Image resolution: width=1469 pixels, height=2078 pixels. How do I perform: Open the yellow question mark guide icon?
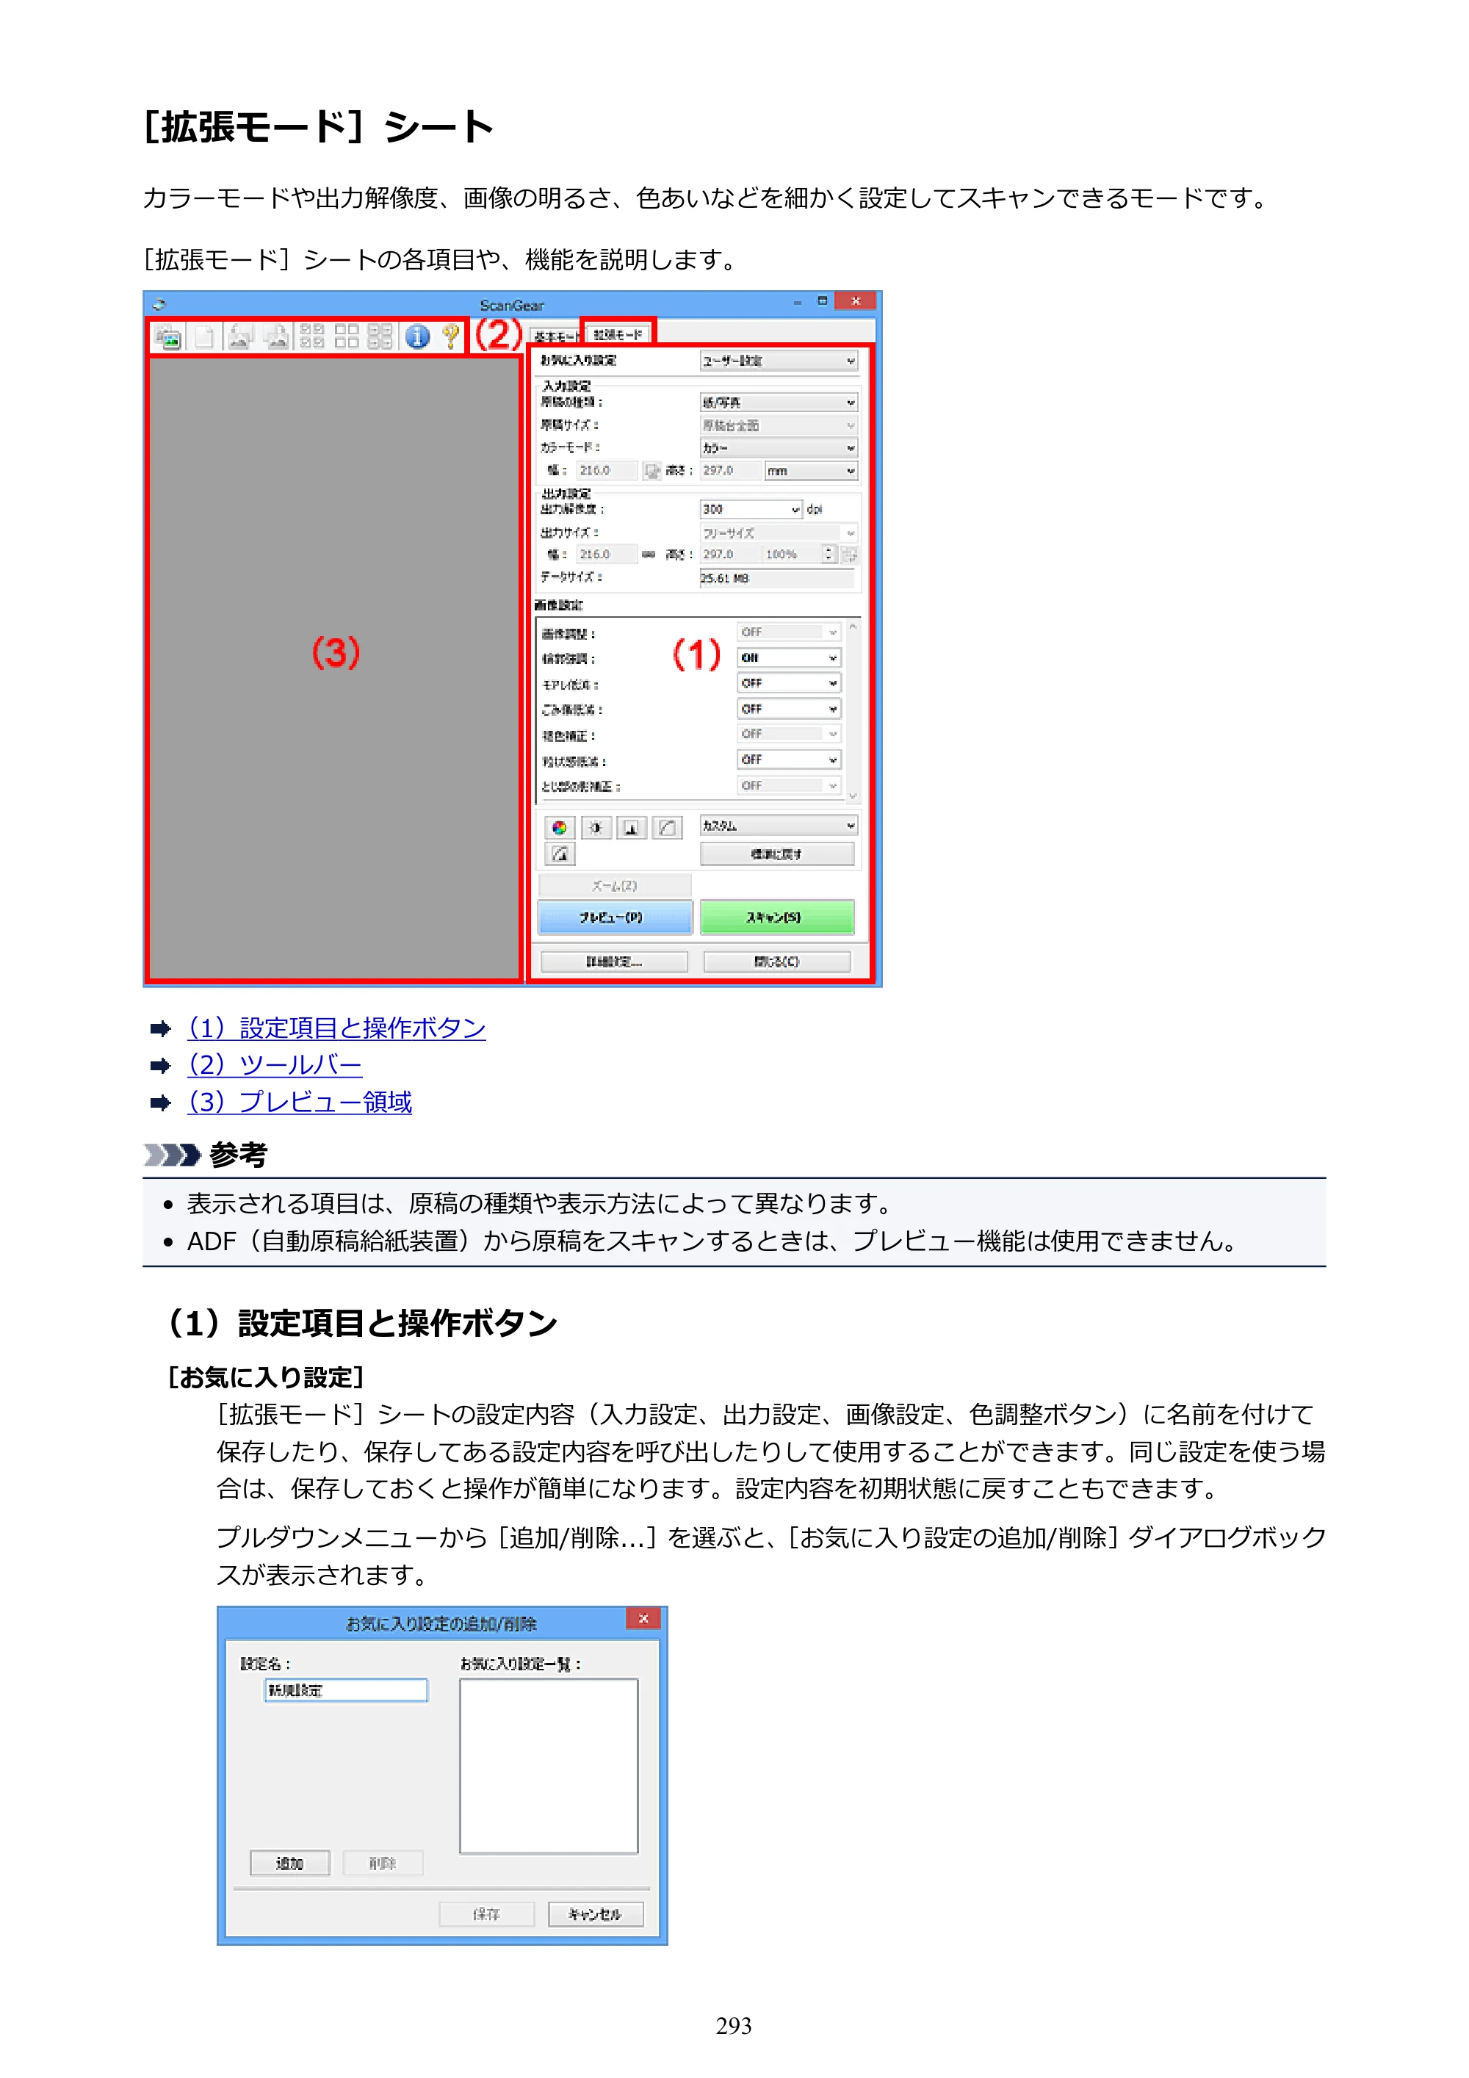[450, 338]
